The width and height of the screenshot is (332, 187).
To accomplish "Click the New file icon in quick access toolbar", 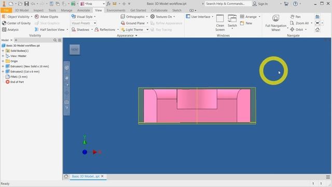I will pos(11,4).
